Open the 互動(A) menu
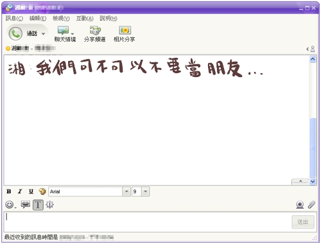Viewport: 321px width, 244px height. pyautogui.click(x=85, y=19)
